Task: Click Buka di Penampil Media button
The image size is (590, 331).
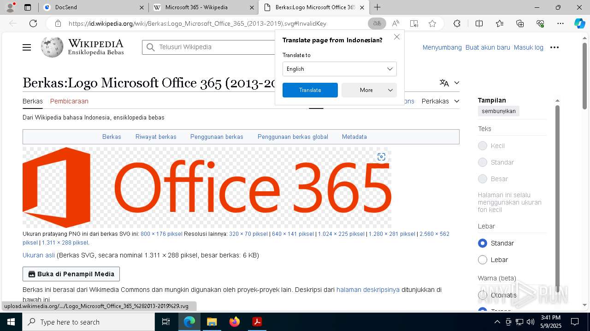Action: point(71,274)
